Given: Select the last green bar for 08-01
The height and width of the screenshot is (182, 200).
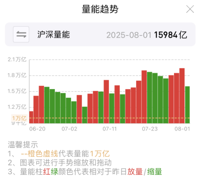Looking at the screenshot, I should click(187, 105).
